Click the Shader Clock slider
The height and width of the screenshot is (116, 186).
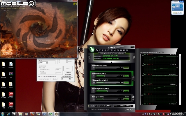click(x=108, y=82)
